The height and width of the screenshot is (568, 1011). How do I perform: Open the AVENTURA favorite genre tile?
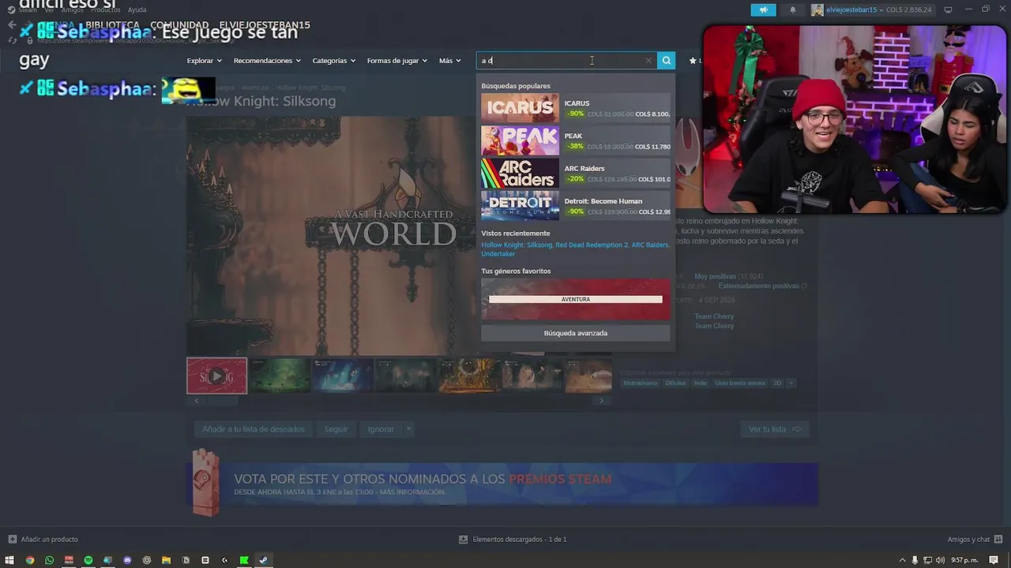pos(576,299)
